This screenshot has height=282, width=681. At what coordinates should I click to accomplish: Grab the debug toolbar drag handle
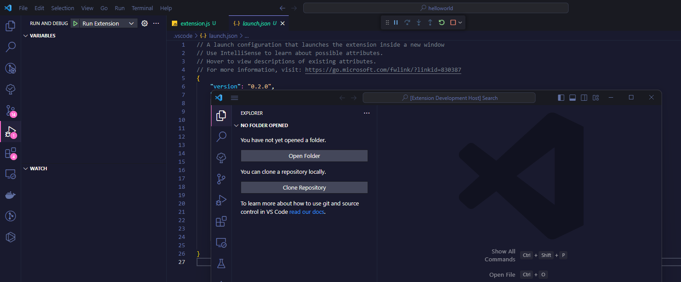pyautogui.click(x=387, y=22)
